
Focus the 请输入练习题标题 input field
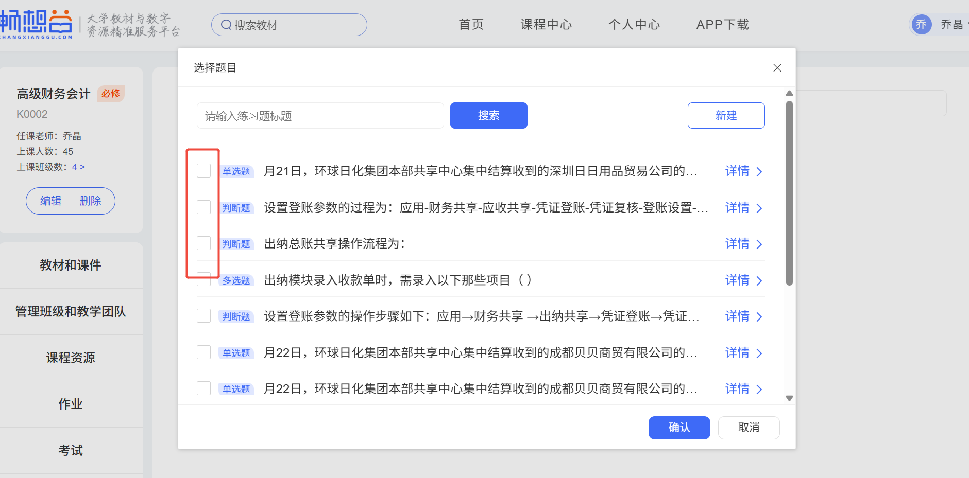pyautogui.click(x=320, y=116)
